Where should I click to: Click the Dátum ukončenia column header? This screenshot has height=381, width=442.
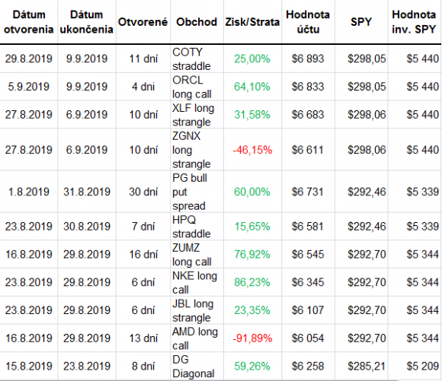tap(87, 22)
